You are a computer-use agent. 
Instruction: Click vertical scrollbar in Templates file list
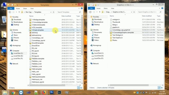pyautogui.click(x=82, y=36)
